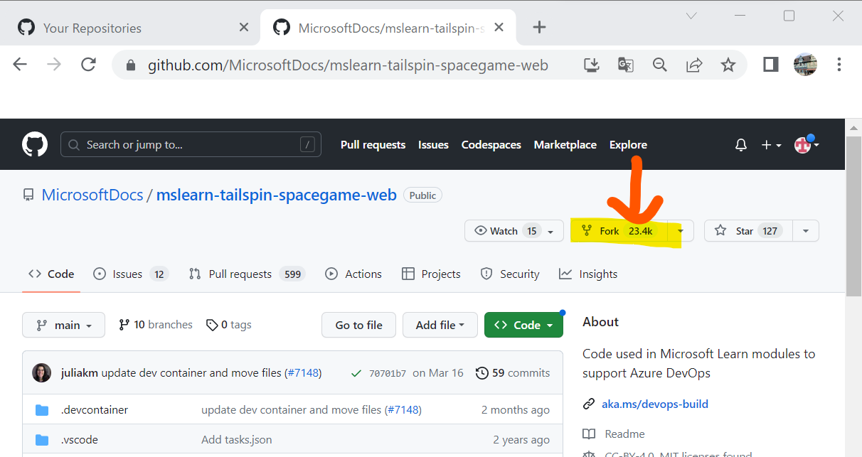Image resolution: width=862 pixels, height=457 pixels.
Task: Open Issues in top navigation
Action: [433, 145]
